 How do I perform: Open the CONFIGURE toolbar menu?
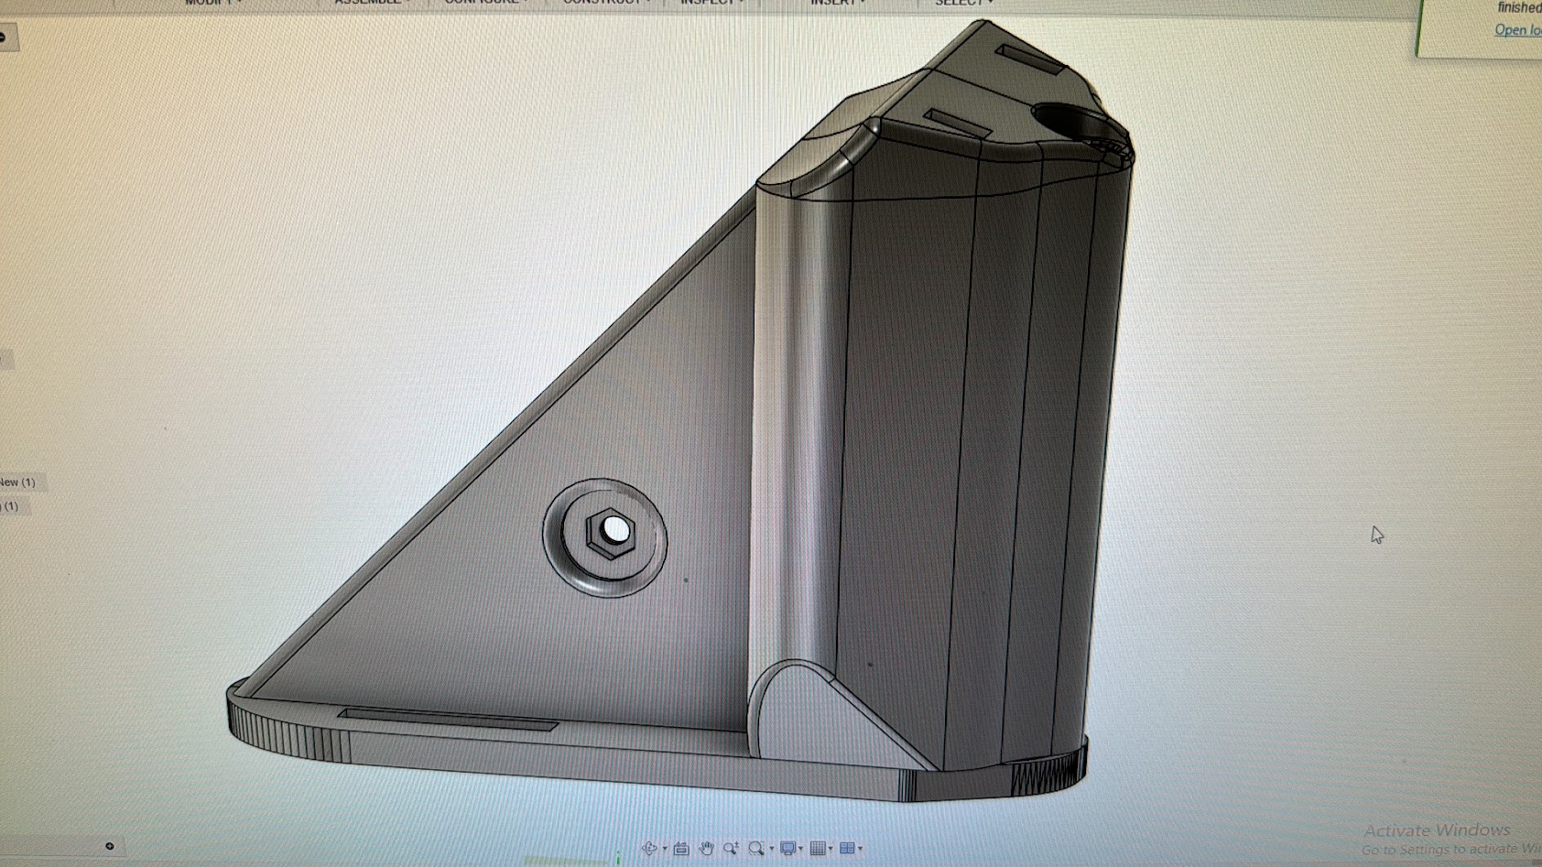[483, 3]
